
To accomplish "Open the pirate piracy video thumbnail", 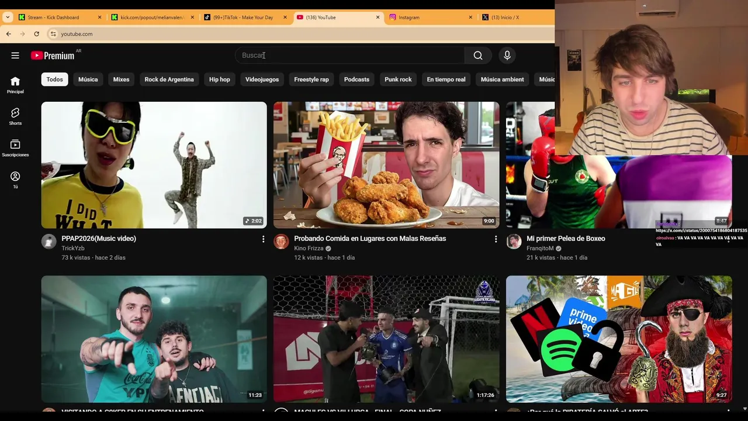I will (x=619, y=339).
